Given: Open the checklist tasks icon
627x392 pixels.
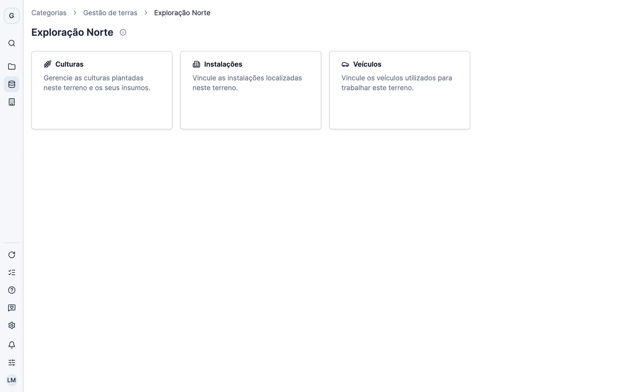Looking at the screenshot, I should [x=11, y=272].
